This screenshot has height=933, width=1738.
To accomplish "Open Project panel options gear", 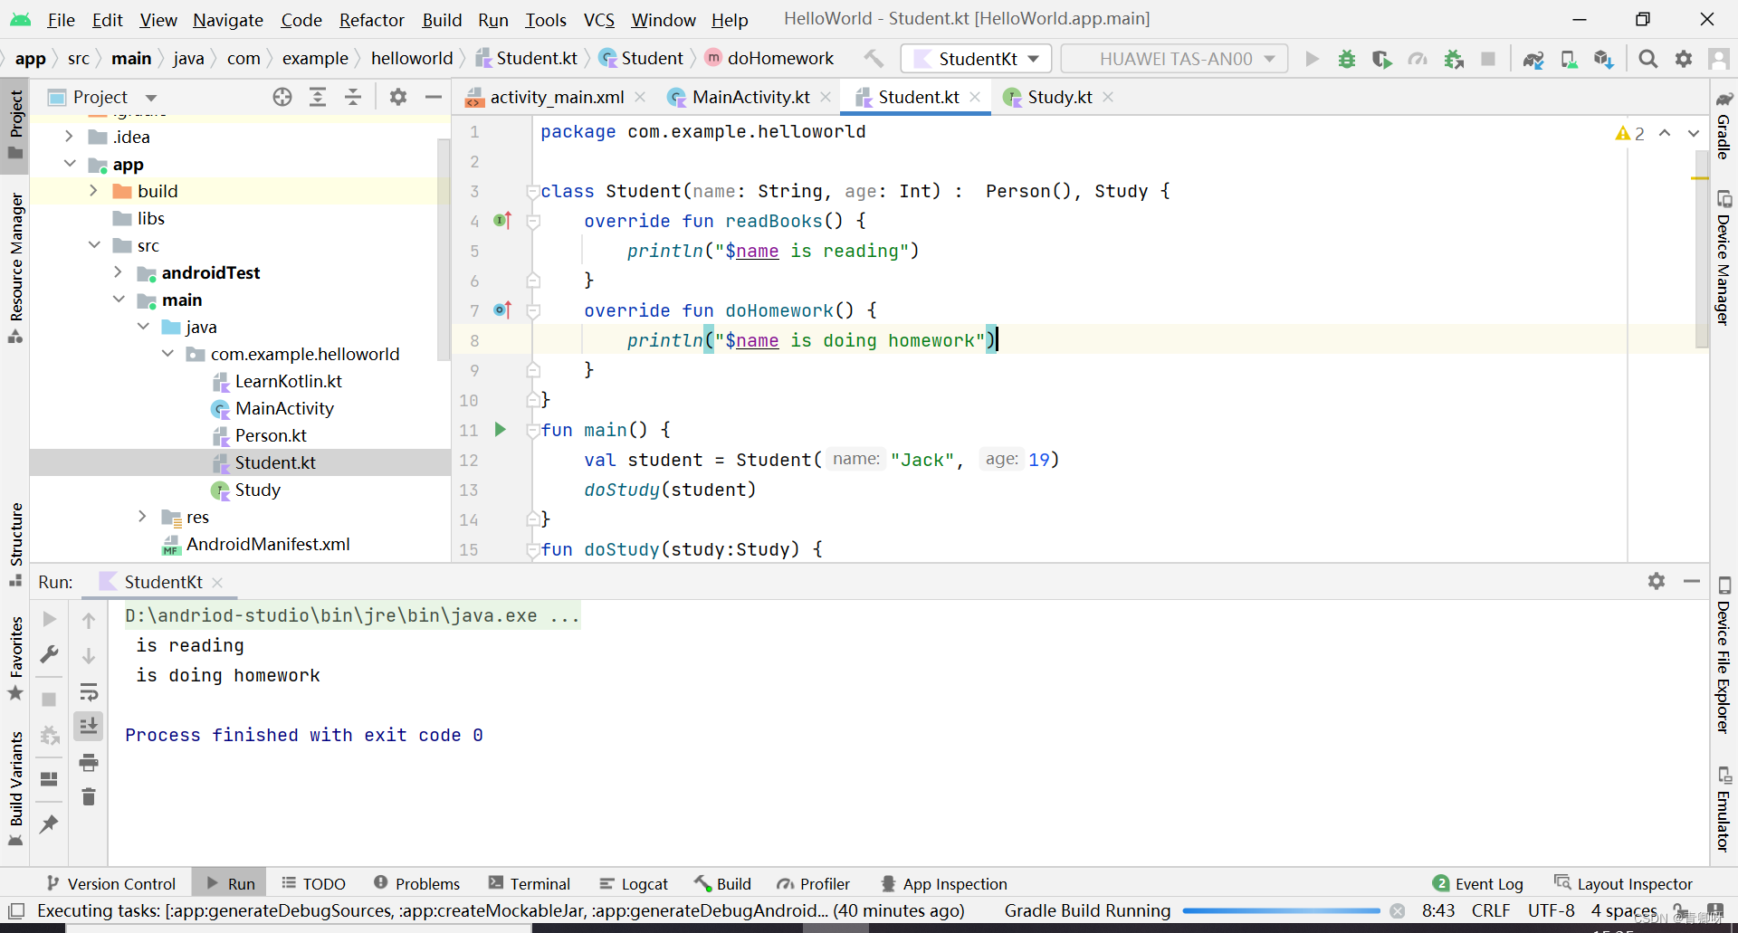I will [x=398, y=97].
